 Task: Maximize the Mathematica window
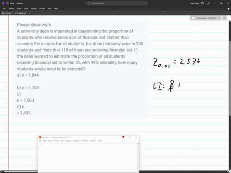[130, 137]
